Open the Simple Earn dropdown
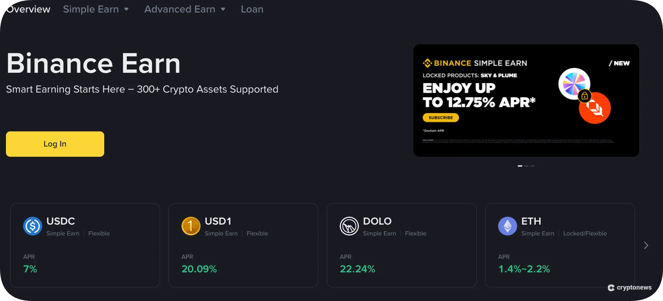The height and width of the screenshot is (301, 663). pyautogui.click(x=96, y=9)
